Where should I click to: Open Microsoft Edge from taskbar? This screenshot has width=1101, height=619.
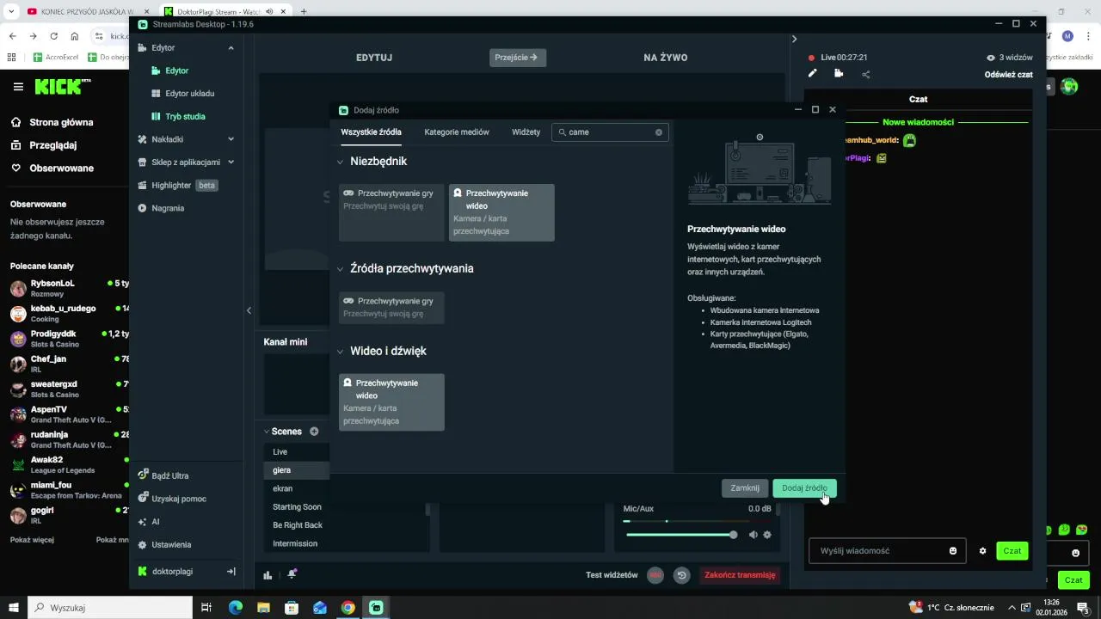[236, 608]
